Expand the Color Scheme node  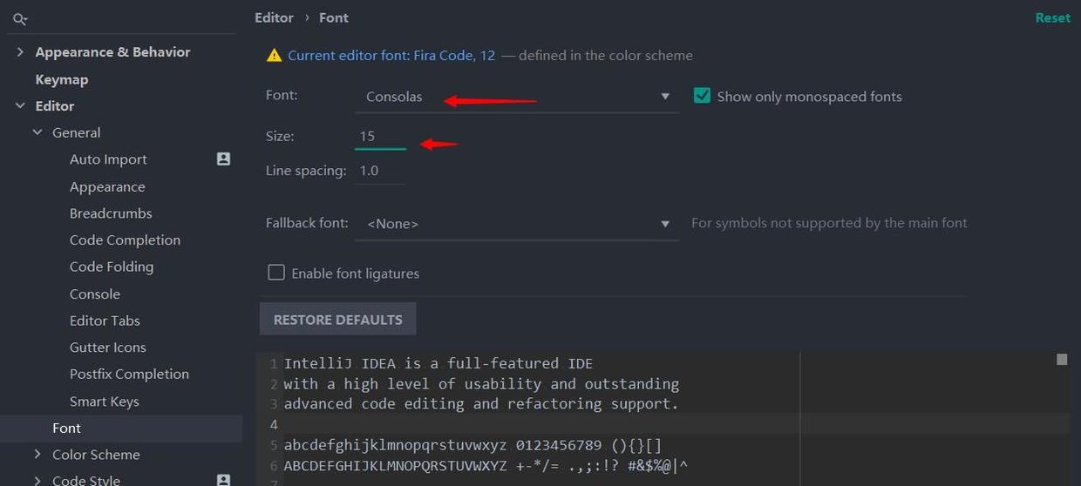tap(37, 455)
